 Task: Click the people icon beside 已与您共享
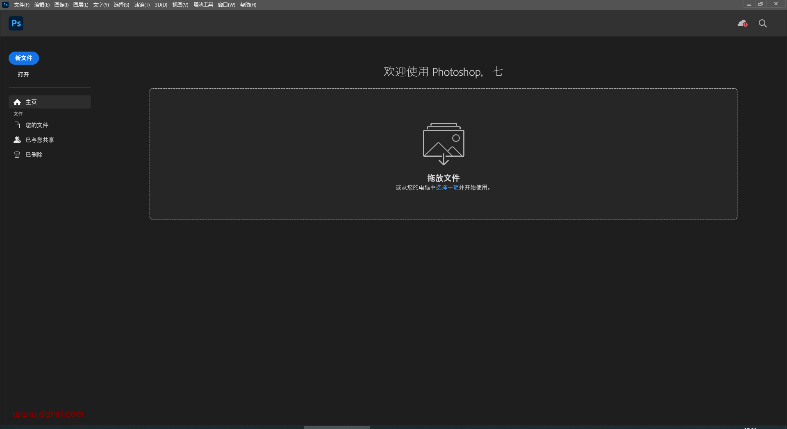point(17,140)
